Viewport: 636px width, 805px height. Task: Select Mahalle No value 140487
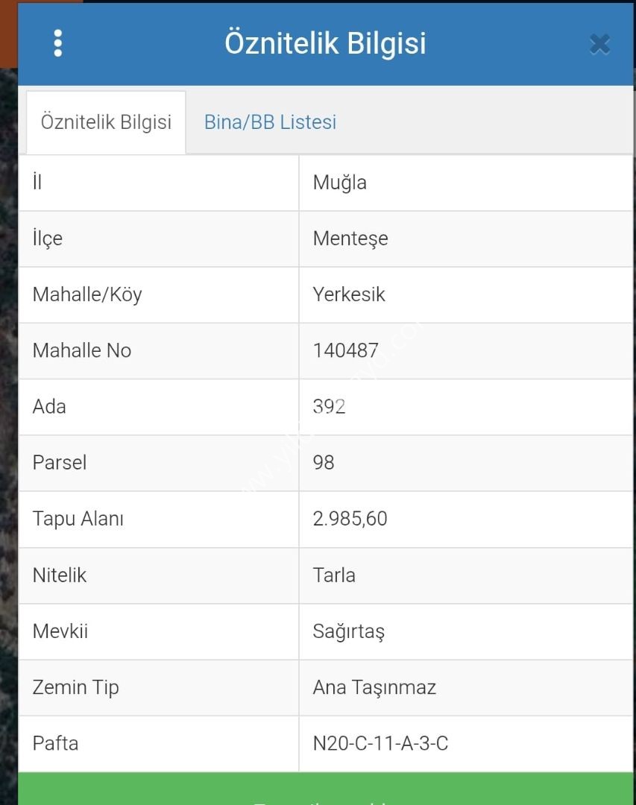pos(345,350)
